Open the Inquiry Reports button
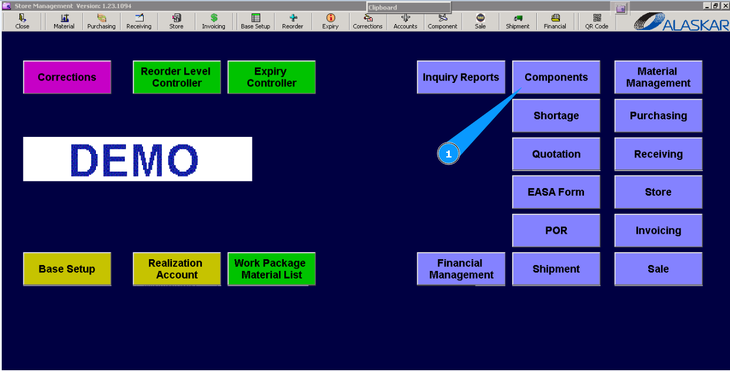This screenshot has height=372, width=730. click(461, 77)
